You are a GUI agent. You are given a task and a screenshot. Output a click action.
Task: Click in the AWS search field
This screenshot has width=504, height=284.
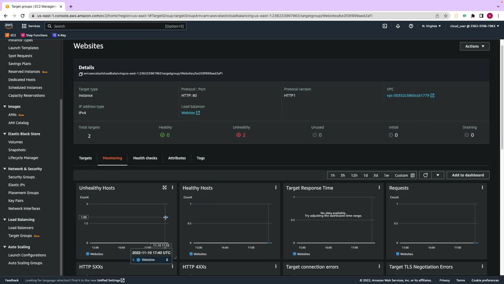pos(108,26)
